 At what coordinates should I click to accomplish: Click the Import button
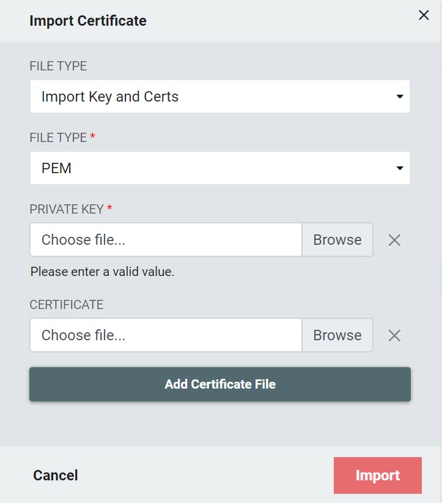(x=378, y=475)
